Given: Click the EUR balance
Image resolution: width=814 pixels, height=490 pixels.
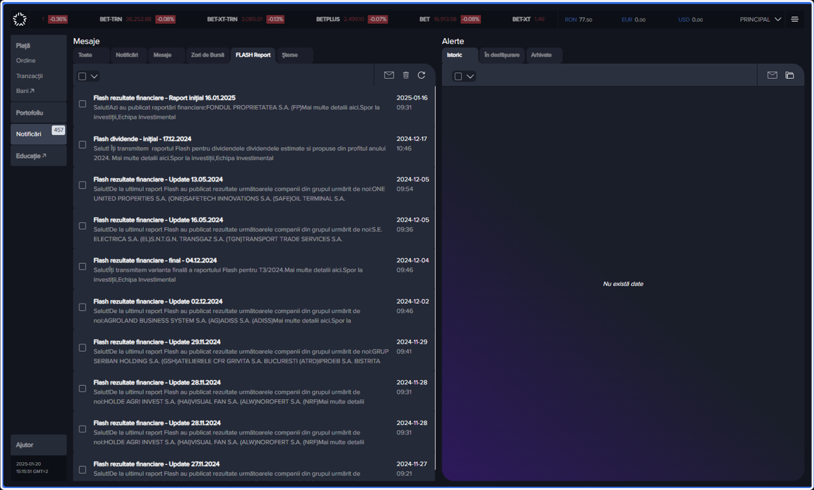Looking at the screenshot, I should point(634,20).
